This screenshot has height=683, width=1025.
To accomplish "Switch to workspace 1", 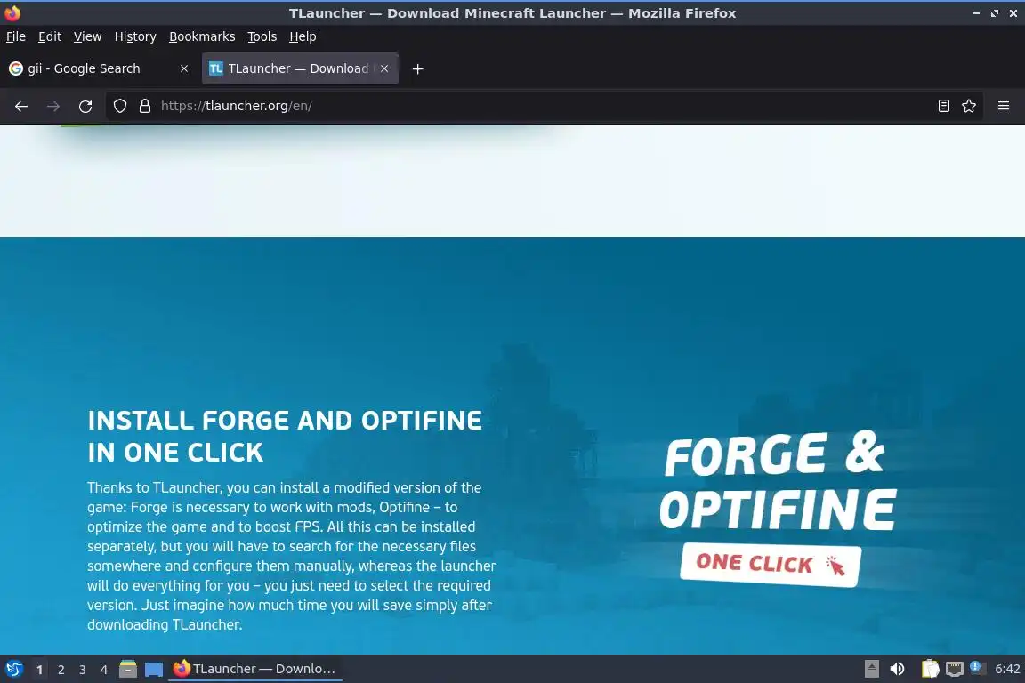I will 40,670.
